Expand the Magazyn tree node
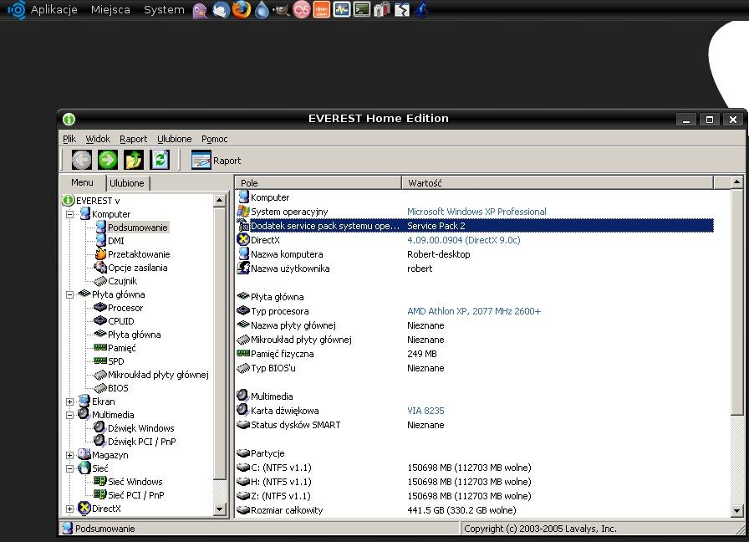This screenshot has height=542, width=749. pos(69,455)
